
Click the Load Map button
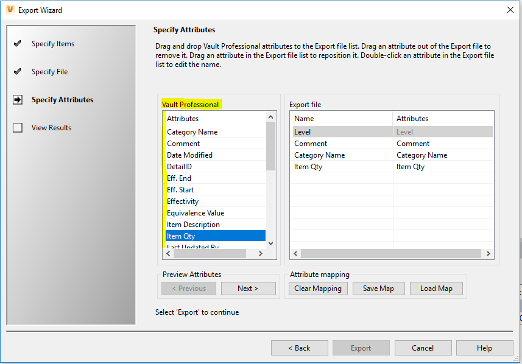[x=436, y=288]
